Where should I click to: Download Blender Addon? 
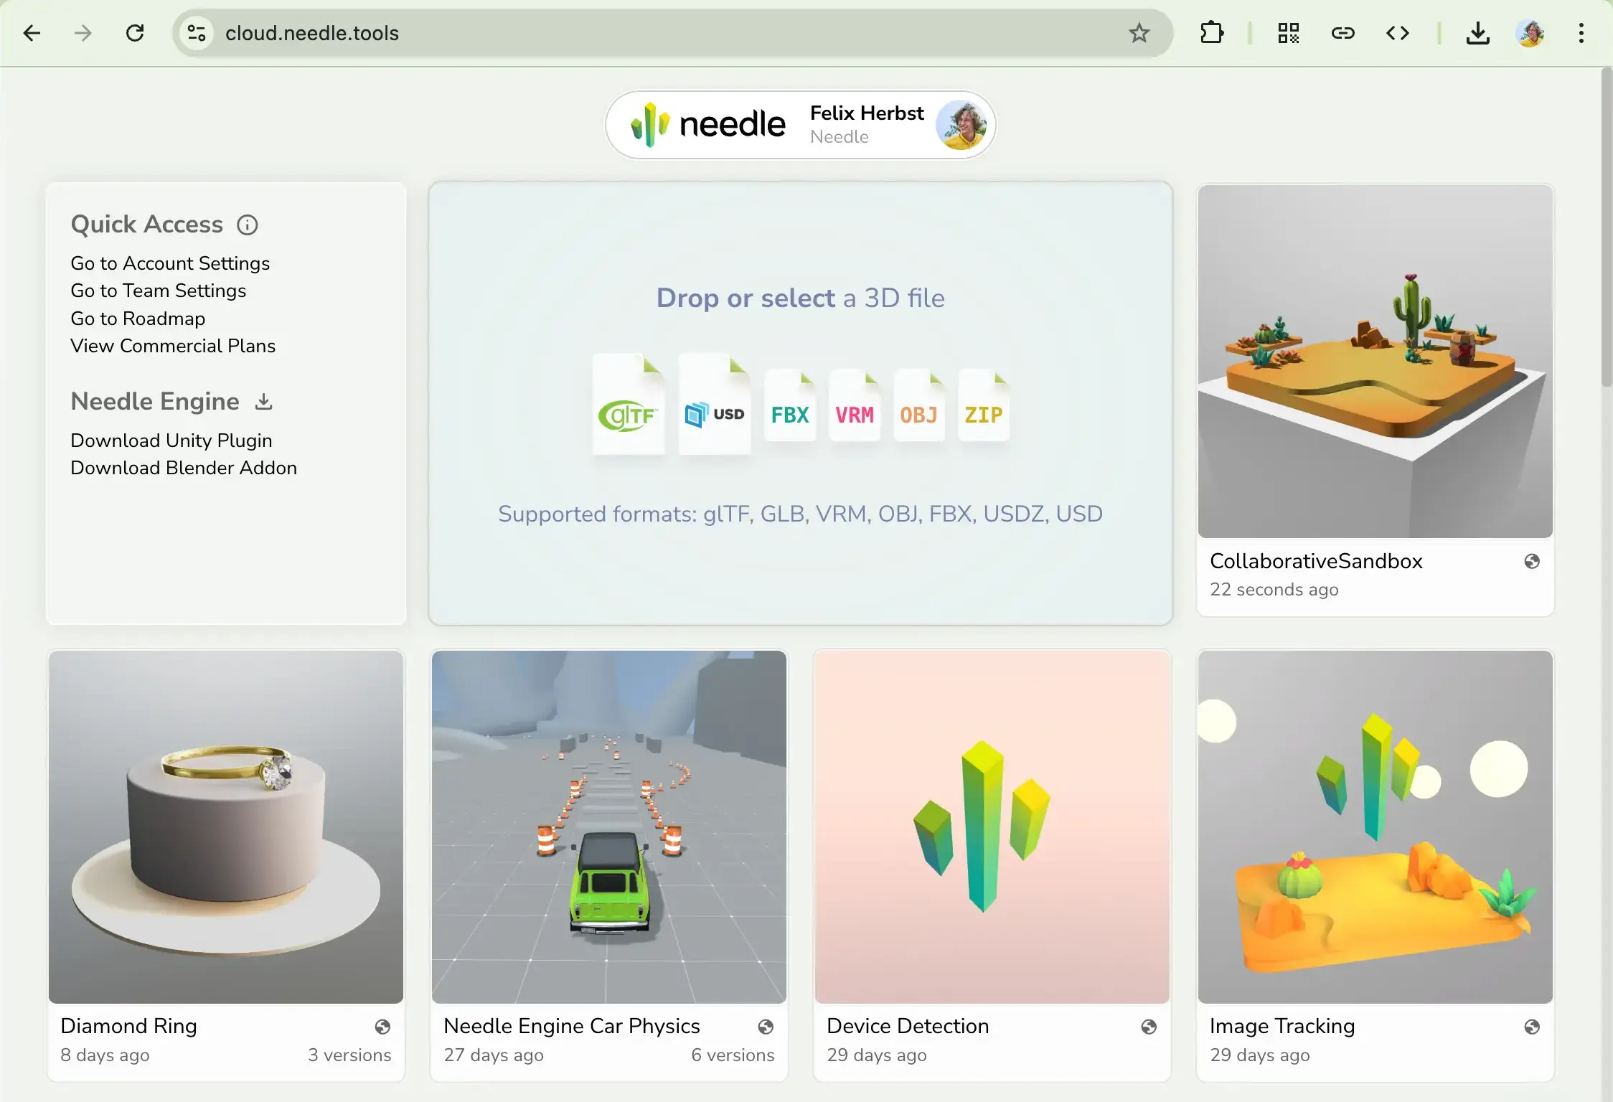184,468
